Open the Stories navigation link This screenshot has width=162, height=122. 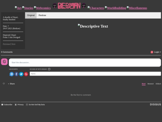point(28,8)
